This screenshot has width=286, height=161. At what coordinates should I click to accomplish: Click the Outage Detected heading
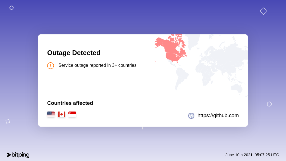(74, 53)
